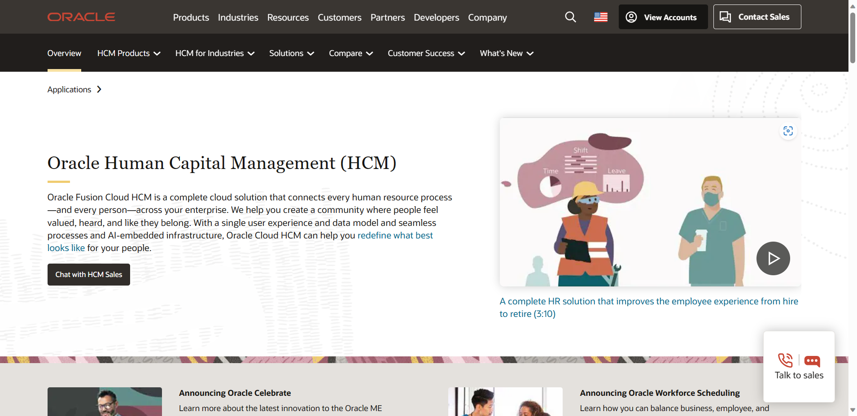Expand the HCM Products dropdown
Viewport: 857px width, 416px height.
tap(129, 53)
